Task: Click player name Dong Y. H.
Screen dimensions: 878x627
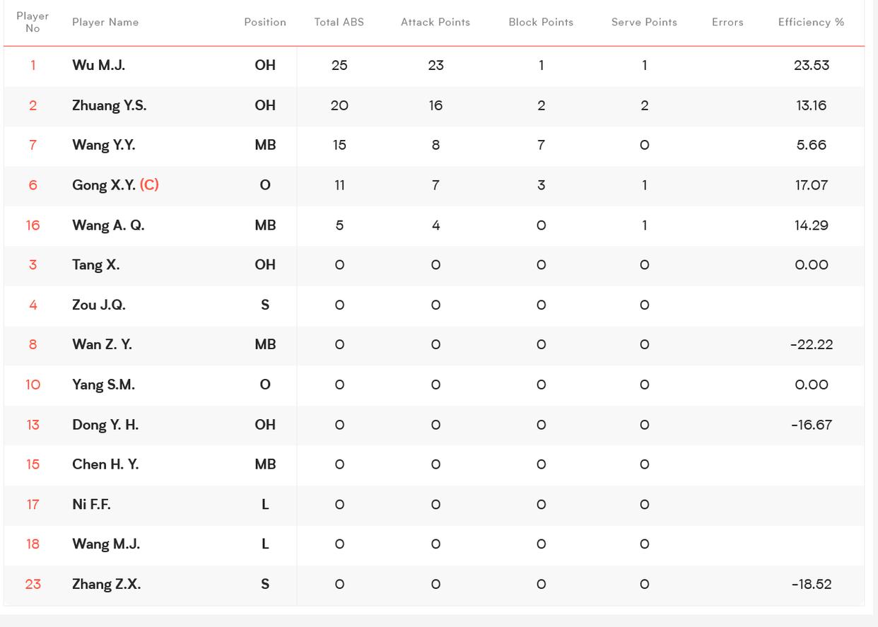Action: [105, 425]
